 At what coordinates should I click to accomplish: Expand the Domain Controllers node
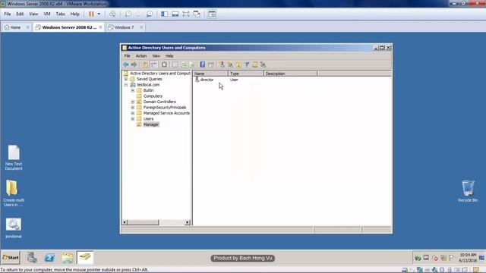(x=133, y=102)
